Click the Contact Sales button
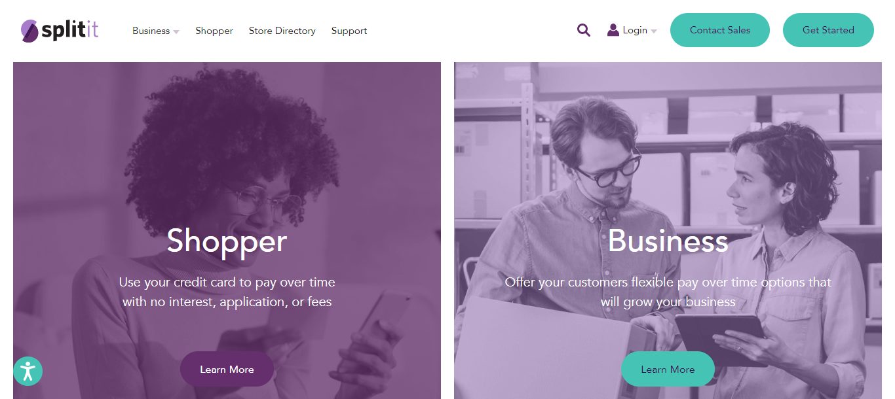Viewport: 895px width, 399px height. (720, 30)
